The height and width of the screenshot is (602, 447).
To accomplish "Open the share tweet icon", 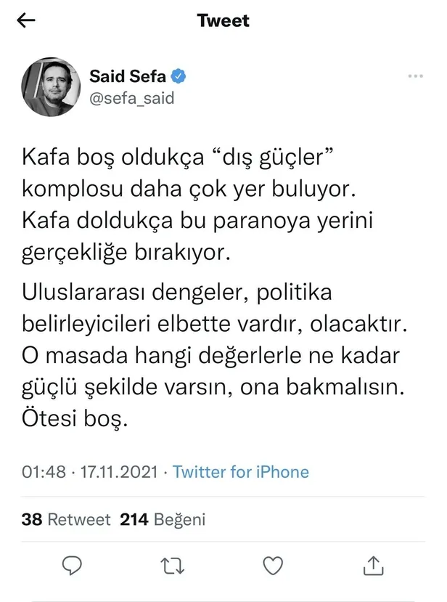I will pos(371,564).
